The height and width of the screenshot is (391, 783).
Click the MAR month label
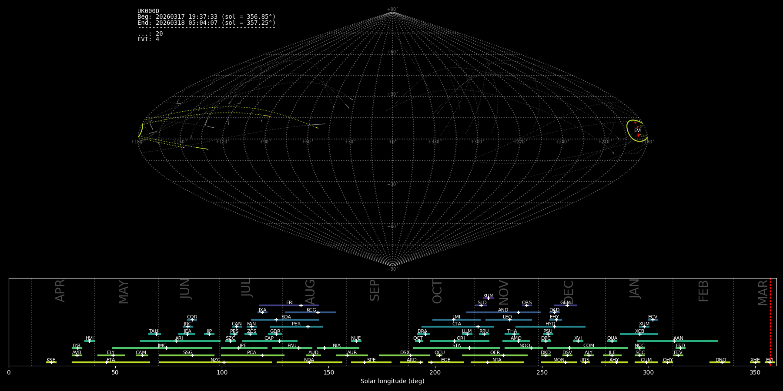point(763,292)
